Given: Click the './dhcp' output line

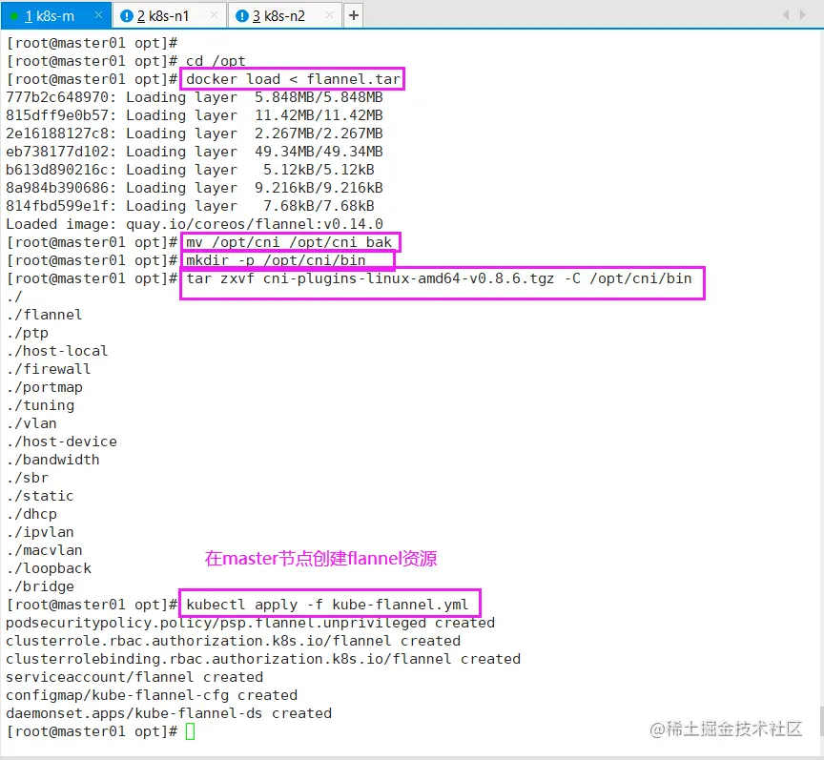Looking at the screenshot, I should click(31, 514).
